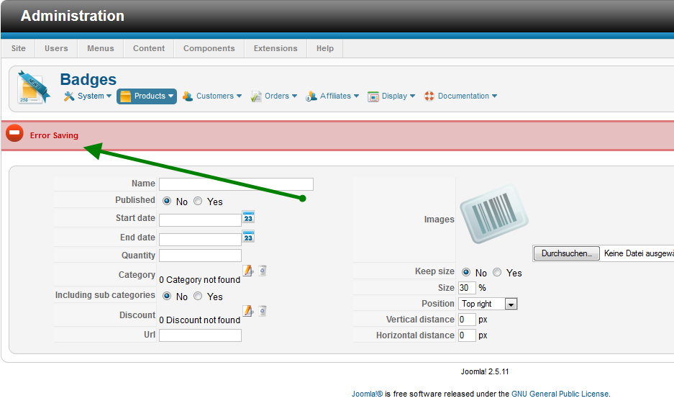Screen dimensions: 674x411
Task: Open the Site menu
Action: click(x=19, y=48)
